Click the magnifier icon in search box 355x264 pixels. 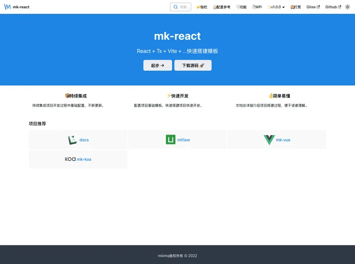click(x=175, y=7)
